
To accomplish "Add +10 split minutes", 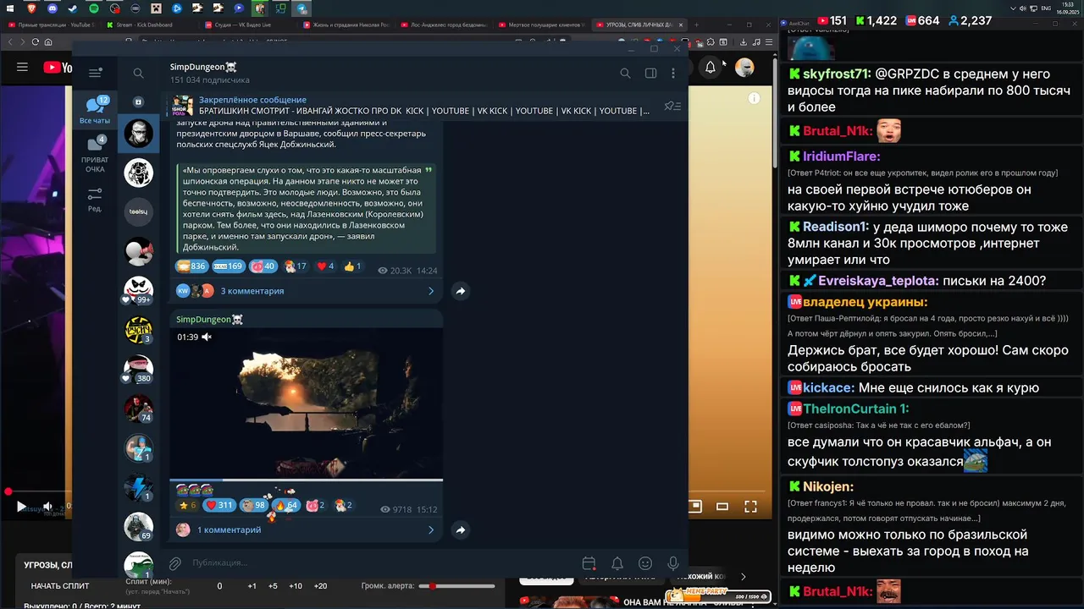I will (295, 586).
